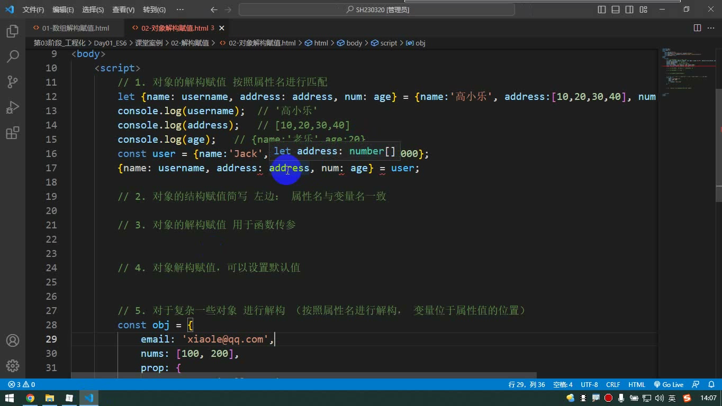Open the 文件(F) menu
This screenshot has width=722, height=406.
[x=33, y=10]
